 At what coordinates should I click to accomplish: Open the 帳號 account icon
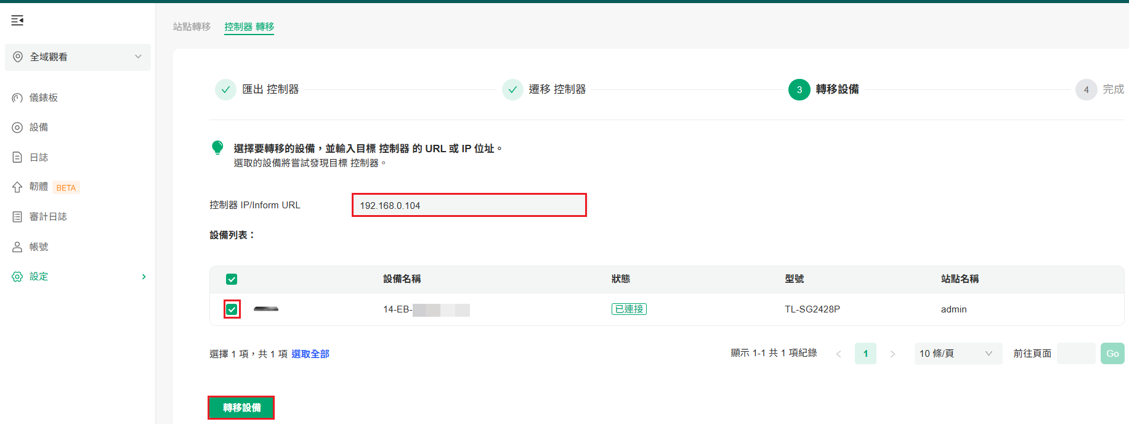coord(17,247)
